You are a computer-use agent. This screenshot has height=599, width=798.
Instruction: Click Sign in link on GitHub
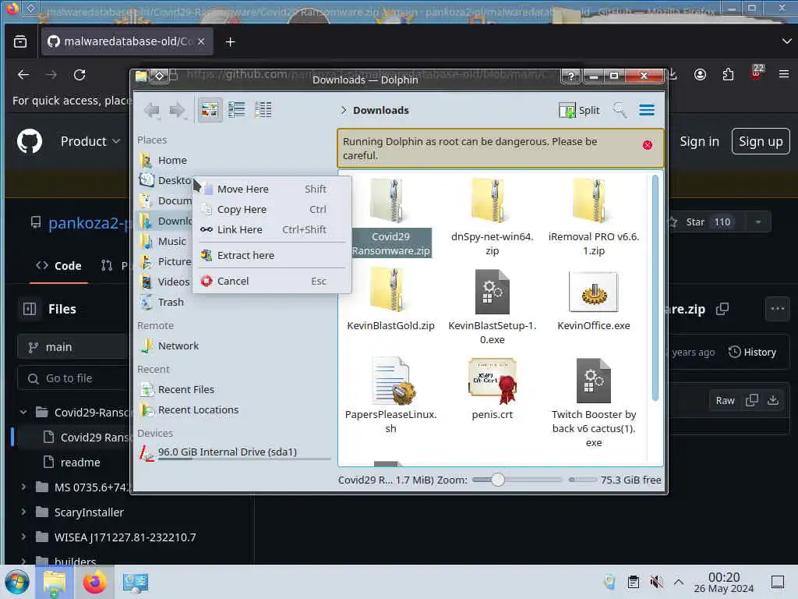[699, 142]
